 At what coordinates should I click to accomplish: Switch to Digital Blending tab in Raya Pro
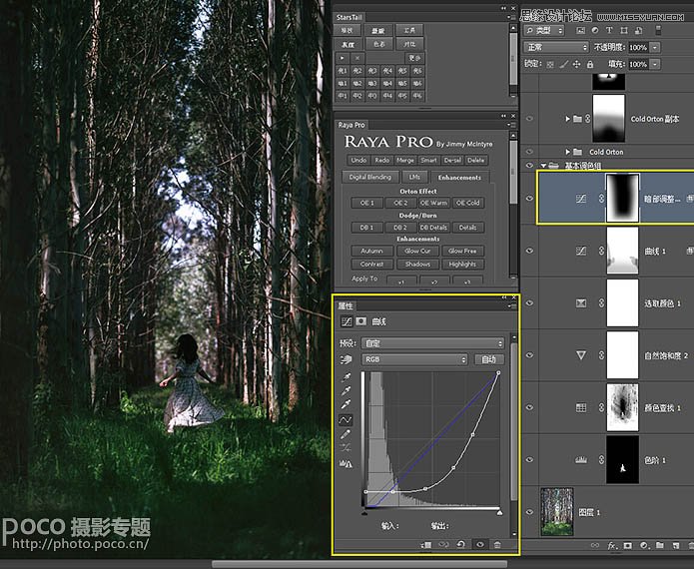(370, 177)
